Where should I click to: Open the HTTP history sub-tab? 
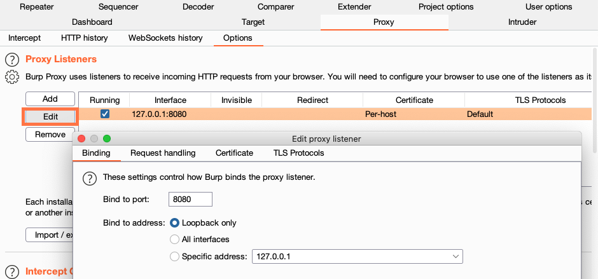click(x=84, y=38)
